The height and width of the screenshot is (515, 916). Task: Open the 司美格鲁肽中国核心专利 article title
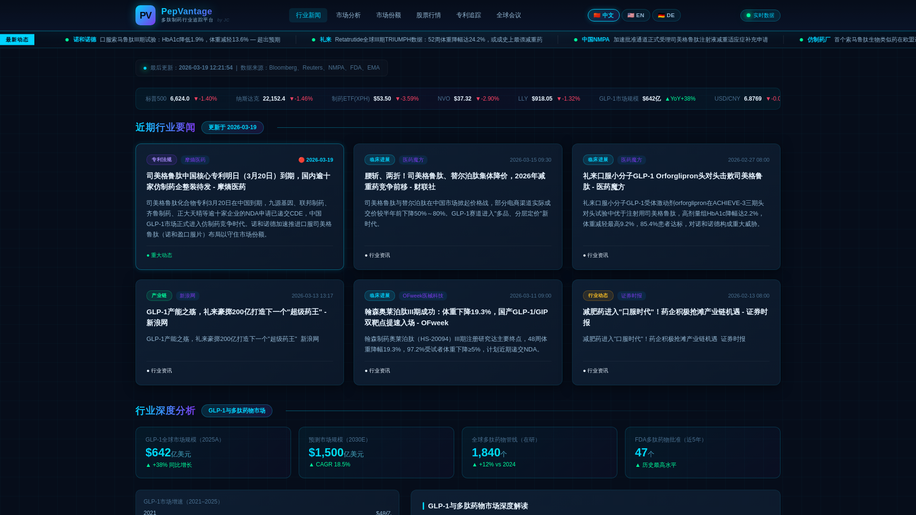[x=239, y=181]
